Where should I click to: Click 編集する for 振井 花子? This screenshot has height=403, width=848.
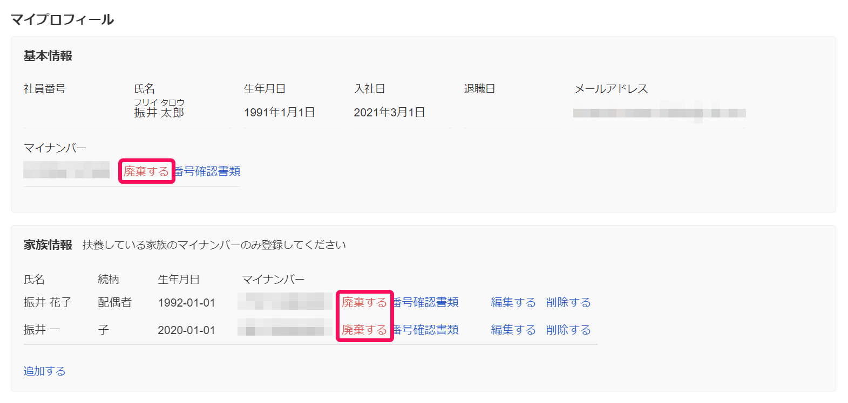[513, 302]
